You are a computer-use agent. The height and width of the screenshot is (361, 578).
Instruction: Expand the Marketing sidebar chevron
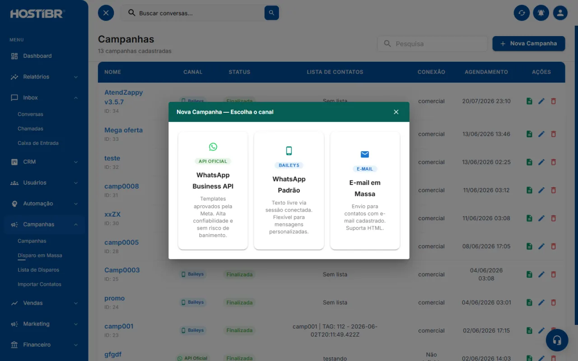point(76,324)
